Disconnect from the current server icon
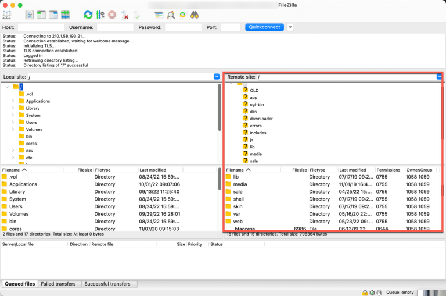Screen dimensions: 446x296 [x=124, y=15]
